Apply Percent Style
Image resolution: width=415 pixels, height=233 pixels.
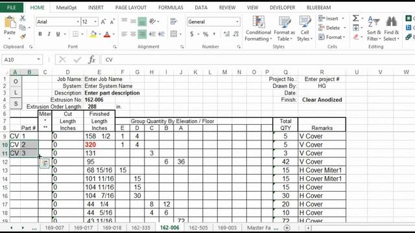pos(206,34)
